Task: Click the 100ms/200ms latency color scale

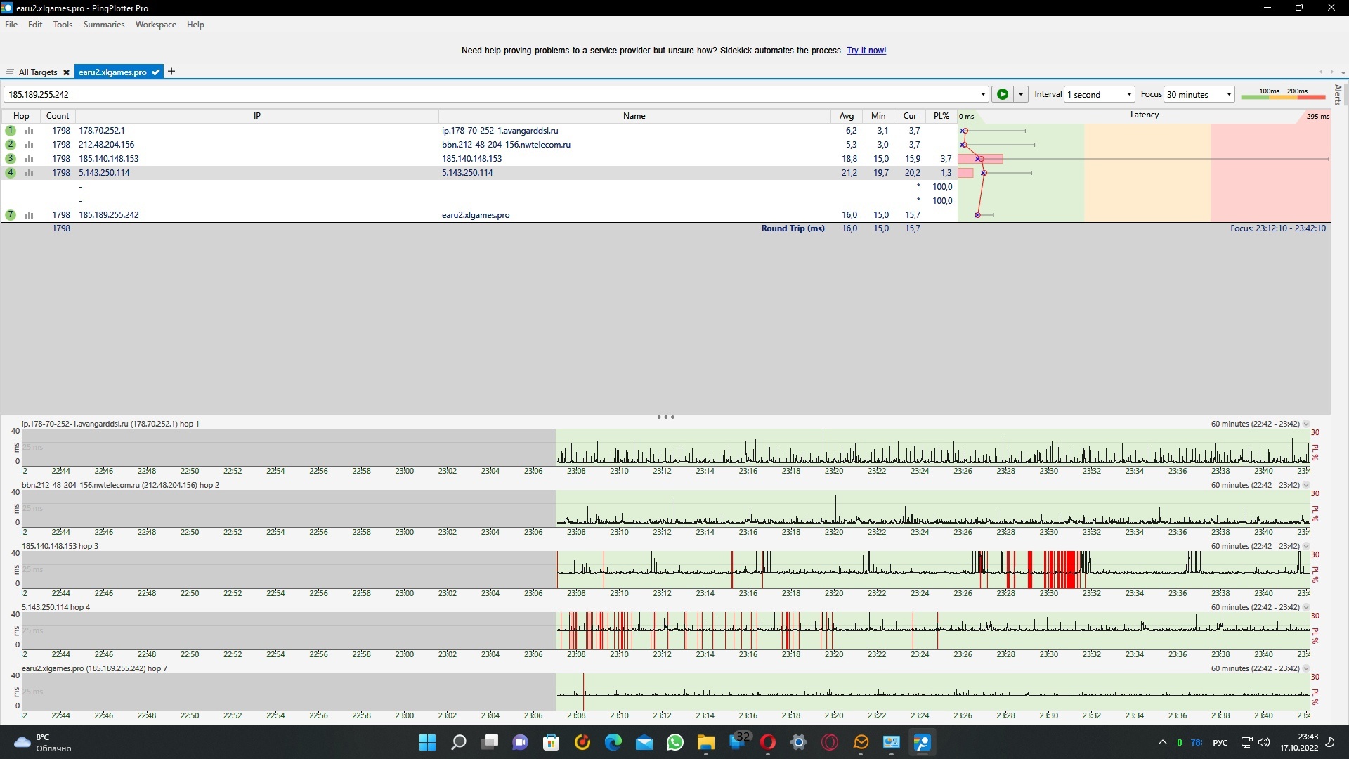Action: pyautogui.click(x=1284, y=93)
